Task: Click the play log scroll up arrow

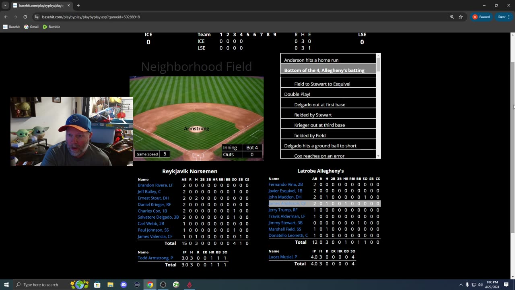Action: [x=378, y=56]
